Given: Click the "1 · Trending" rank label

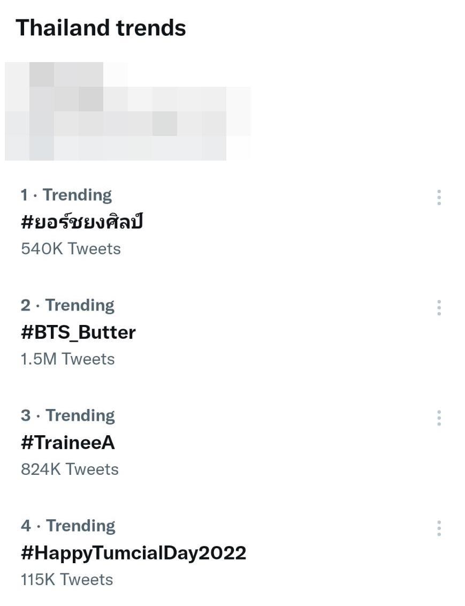Looking at the screenshot, I should [x=66, y=195].
